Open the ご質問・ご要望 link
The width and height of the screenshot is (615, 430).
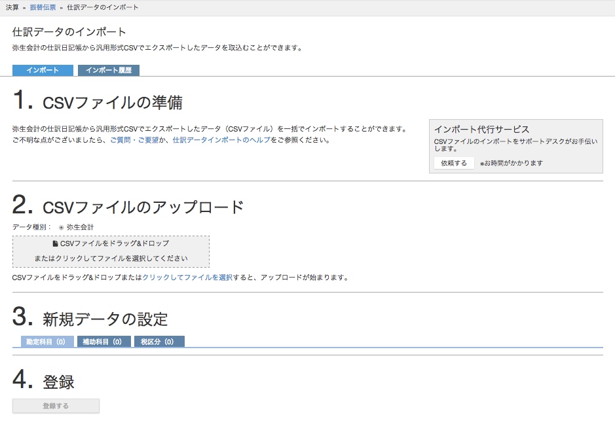pos(134,140)
